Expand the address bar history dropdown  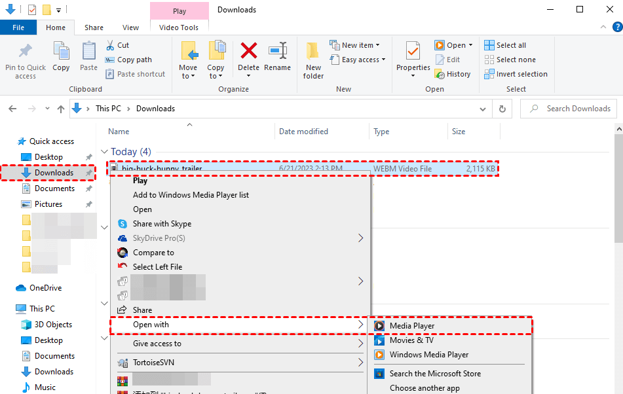point(483,109)
